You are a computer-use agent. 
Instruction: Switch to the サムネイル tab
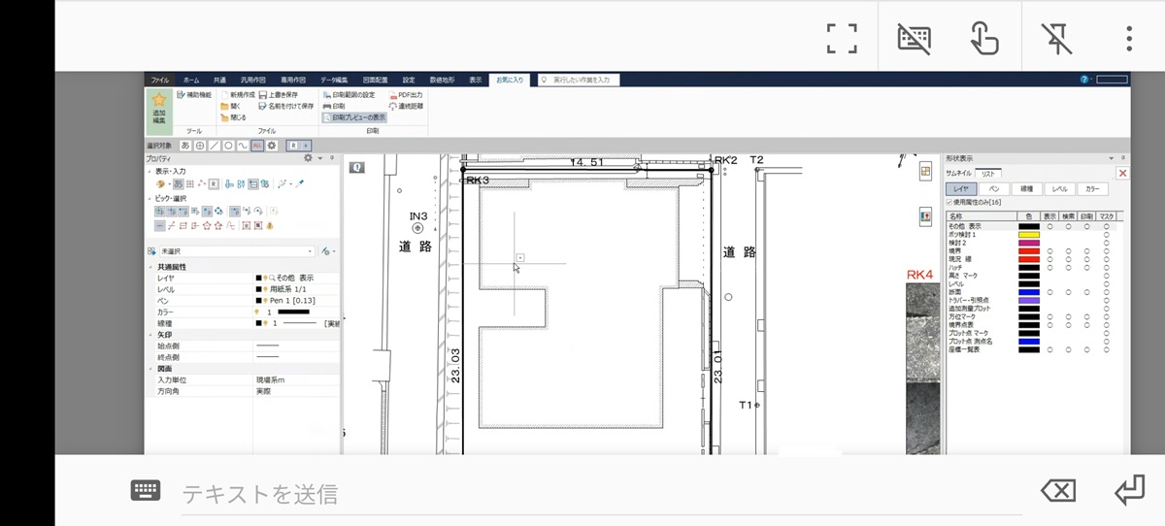(x=958, y=173)
